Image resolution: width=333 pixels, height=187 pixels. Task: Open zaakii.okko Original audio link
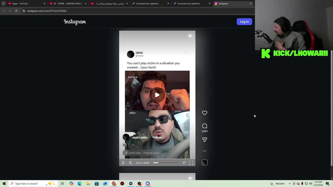[x=142, y=153]
